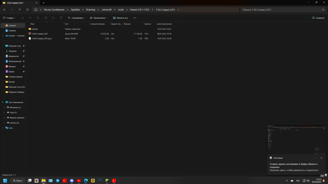328x184 pixels.
Task: Open Ножницы notification options dots
Action: pos(315,158)
